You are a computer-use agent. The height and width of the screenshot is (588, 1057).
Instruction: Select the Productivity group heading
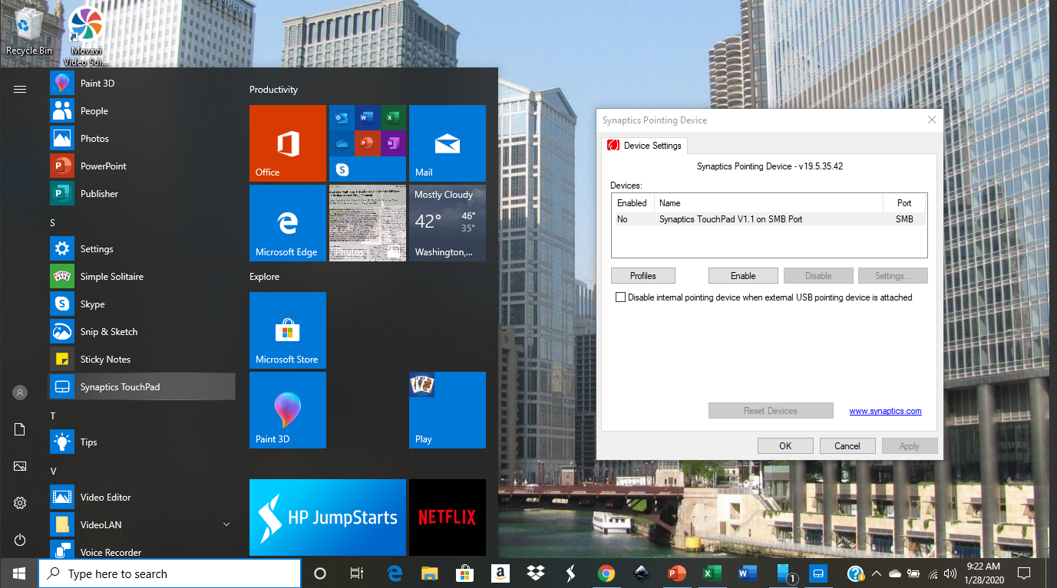(273, 90)
